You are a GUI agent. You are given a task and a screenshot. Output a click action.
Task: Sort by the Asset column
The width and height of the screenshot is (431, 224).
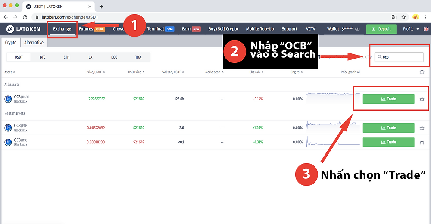pos(9,72)
